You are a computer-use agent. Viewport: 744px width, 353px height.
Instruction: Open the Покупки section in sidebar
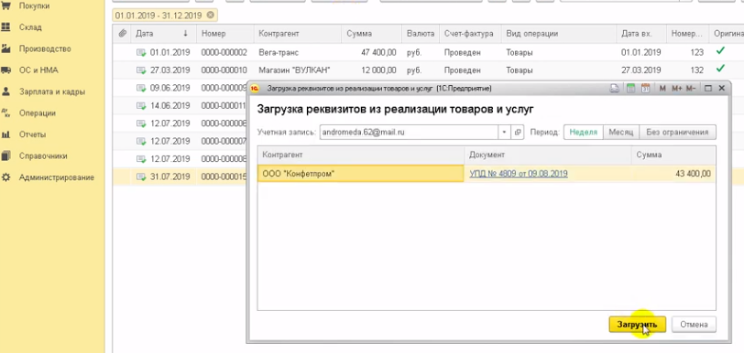(34, 6)
